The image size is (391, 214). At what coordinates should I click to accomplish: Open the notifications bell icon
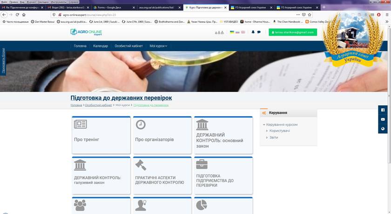(253, 32)
